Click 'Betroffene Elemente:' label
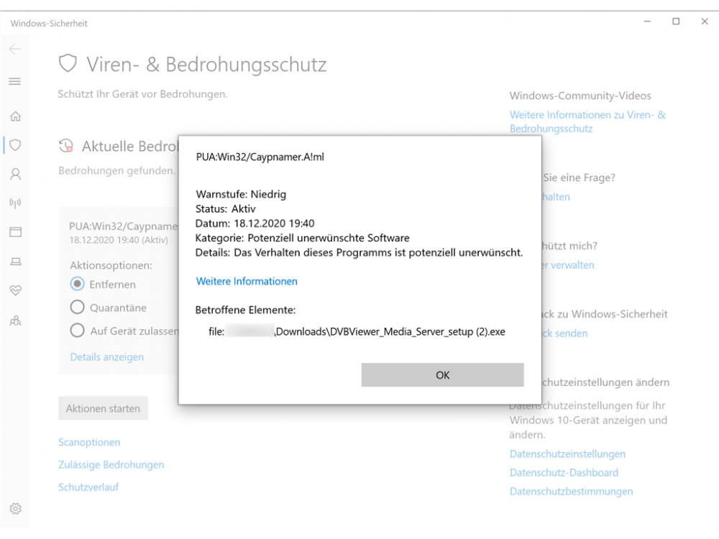The width and height of the screenshot is (719, 539). [x=245, y=310]
